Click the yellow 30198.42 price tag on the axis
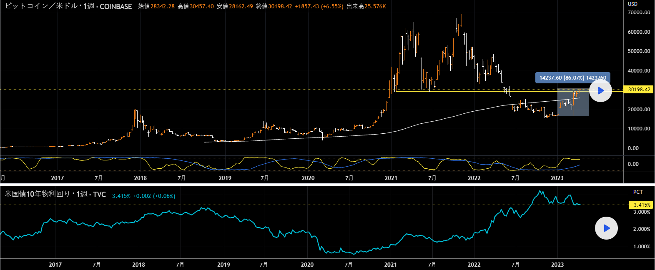 (639, 90)
